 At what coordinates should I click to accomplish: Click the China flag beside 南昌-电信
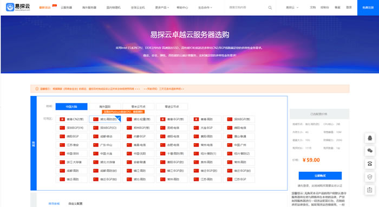point(129,145)
